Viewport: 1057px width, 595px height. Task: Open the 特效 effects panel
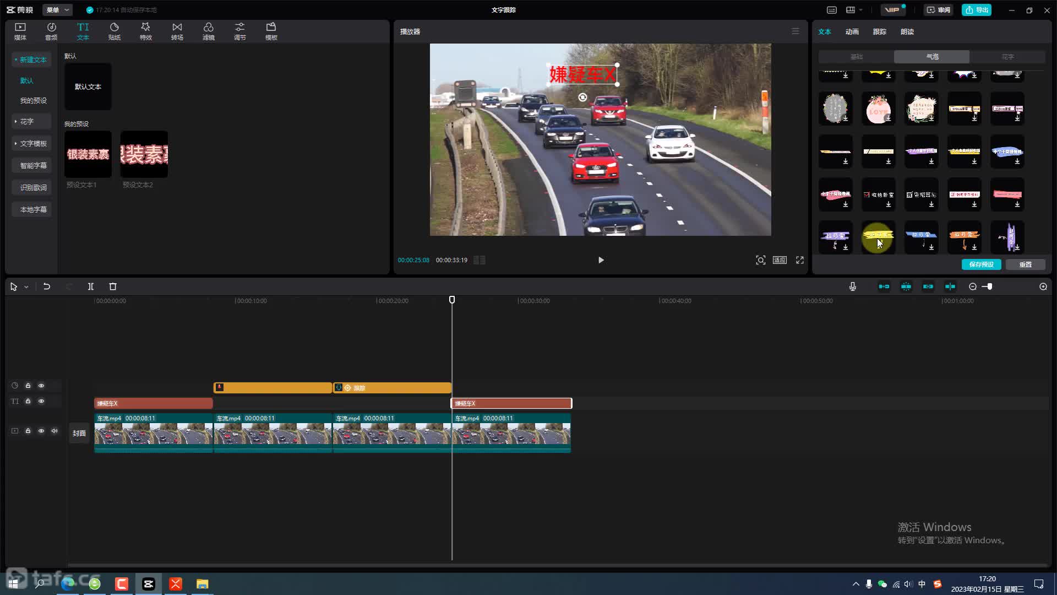click(x=146, y=31)
